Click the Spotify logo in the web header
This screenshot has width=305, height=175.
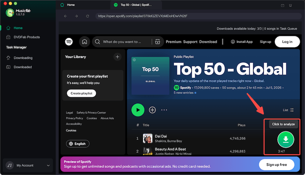click(69, 42)
